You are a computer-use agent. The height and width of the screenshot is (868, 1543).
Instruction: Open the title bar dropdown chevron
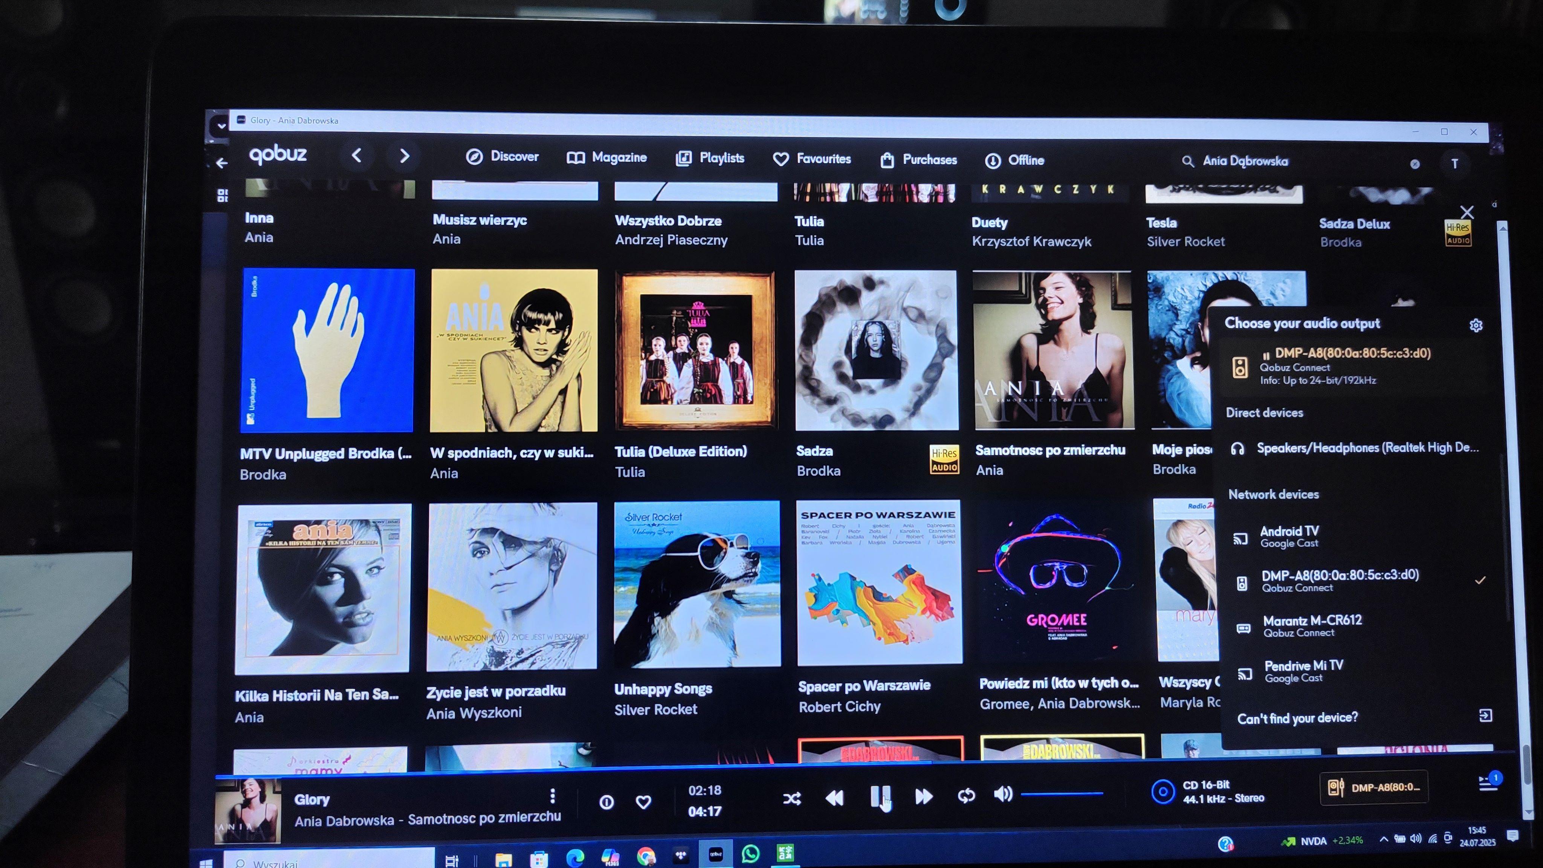point(221,126)
